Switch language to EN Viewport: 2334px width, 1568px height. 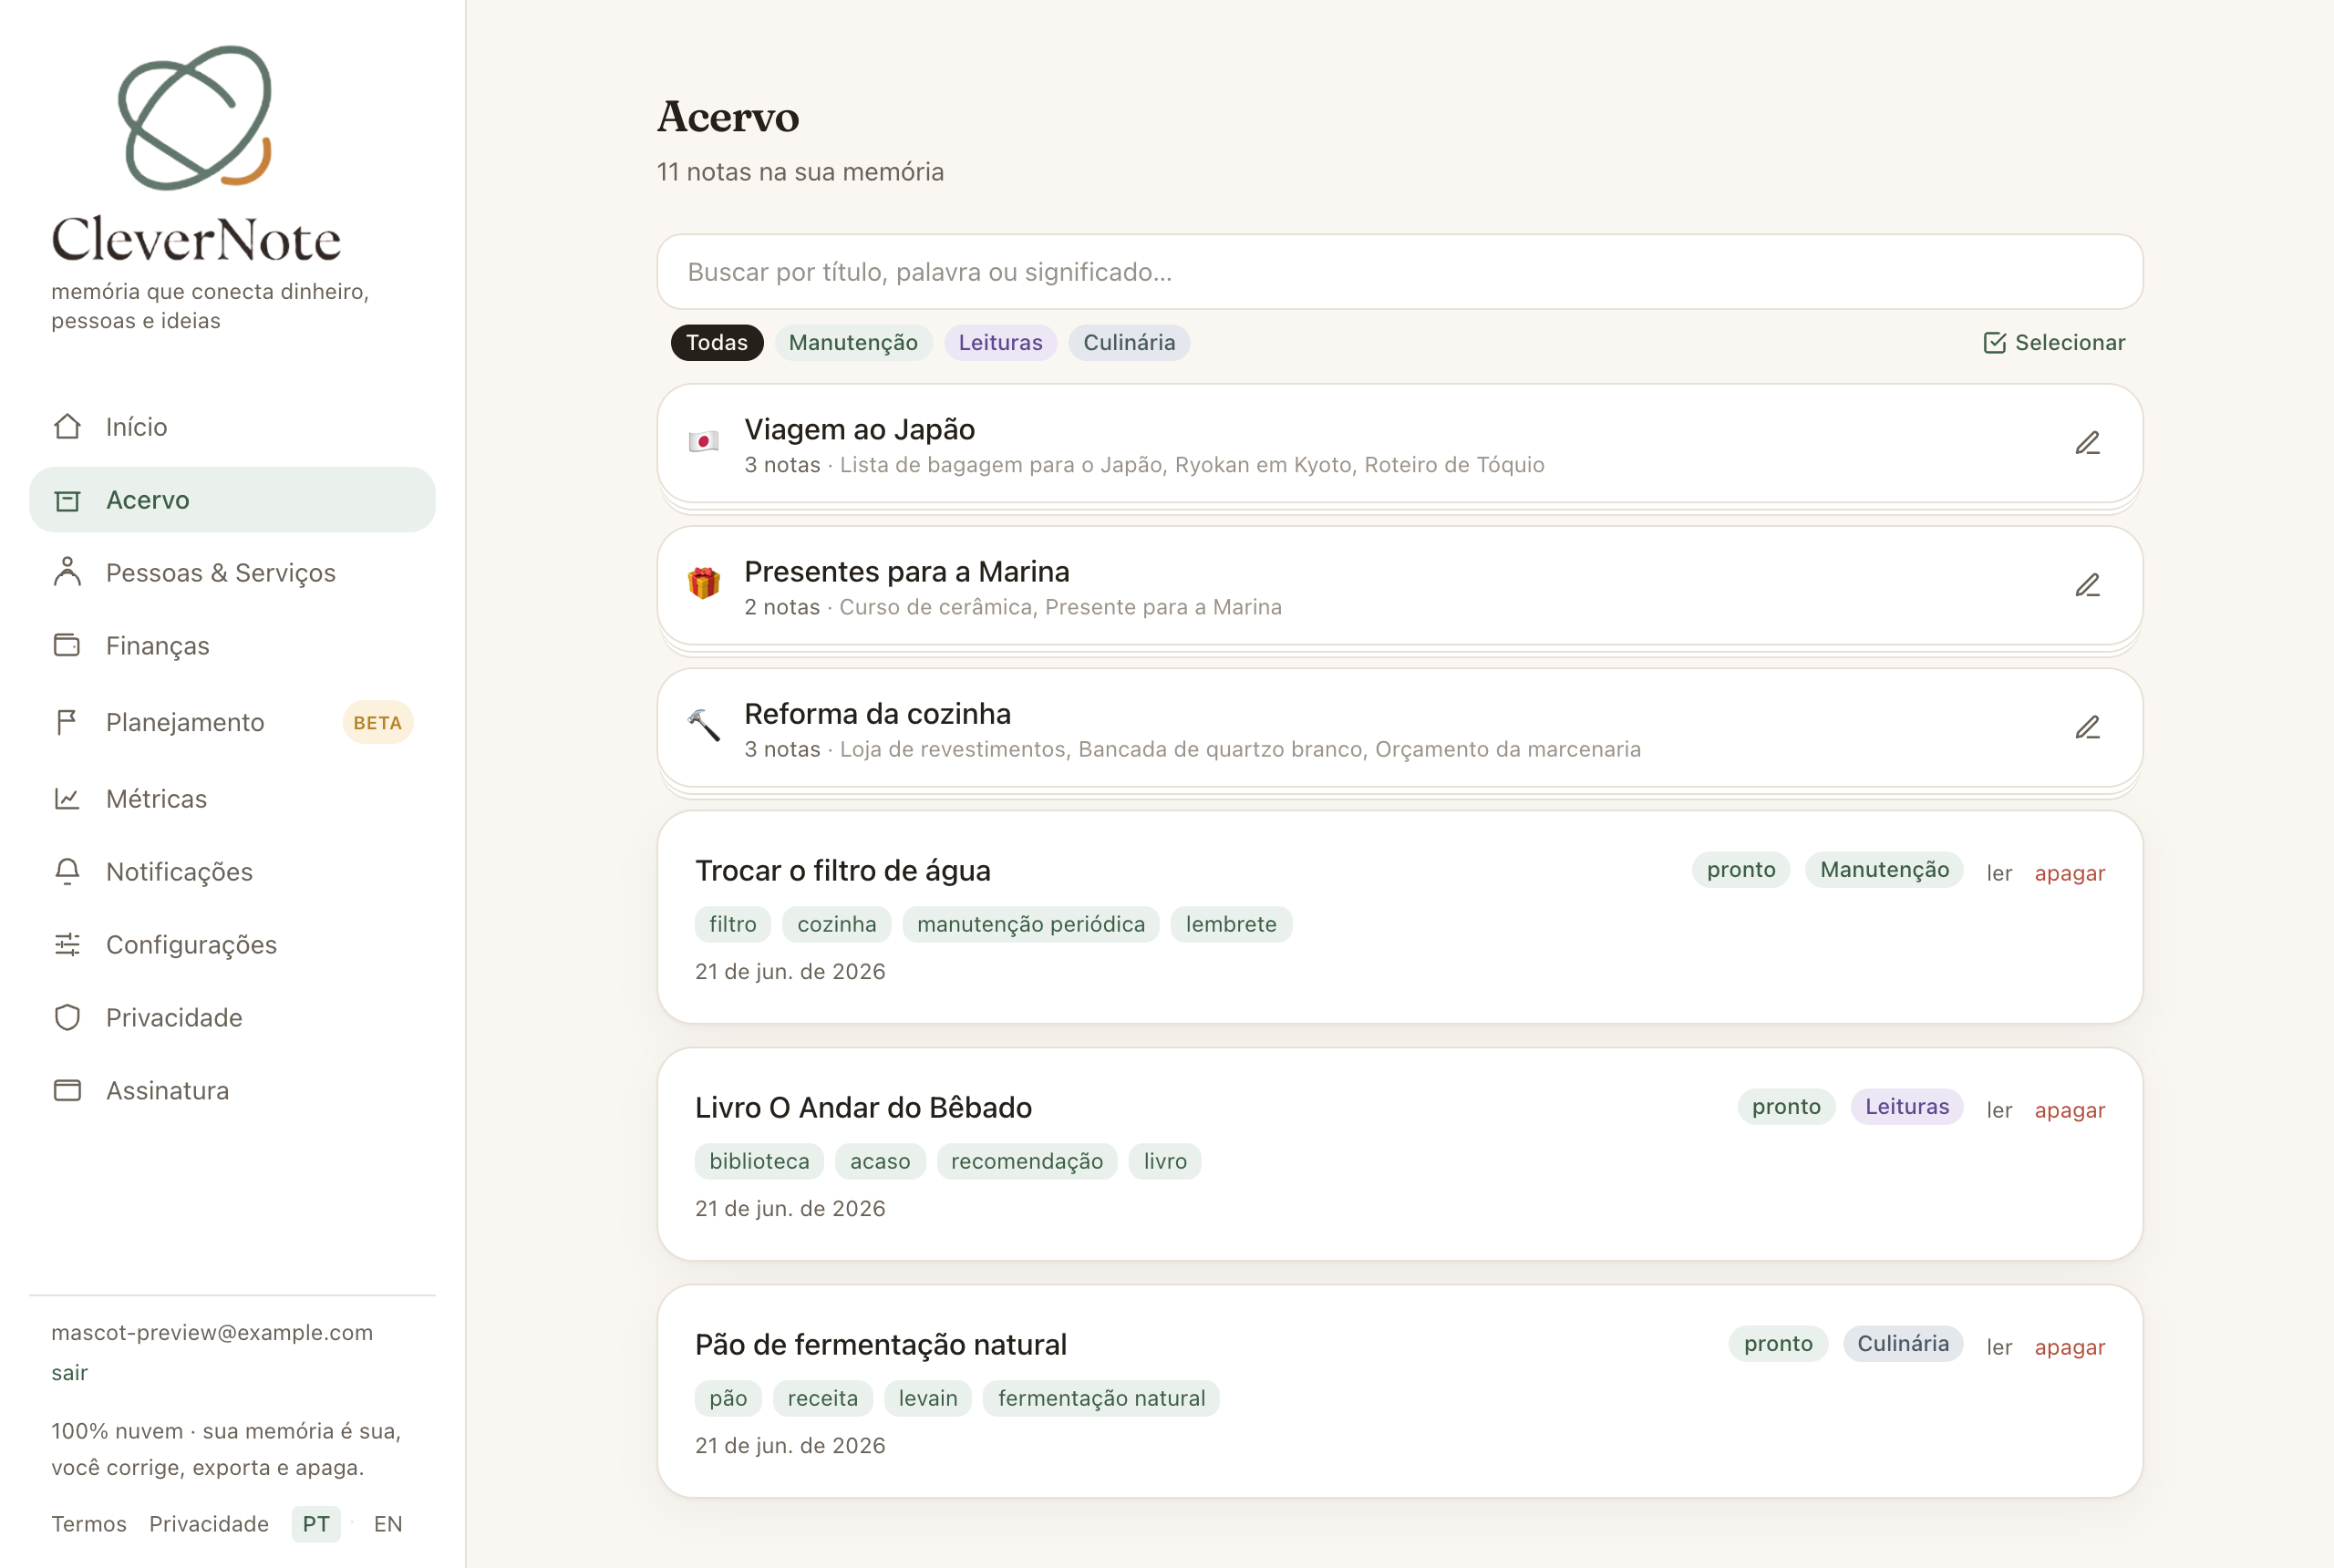coord(388,1524)
